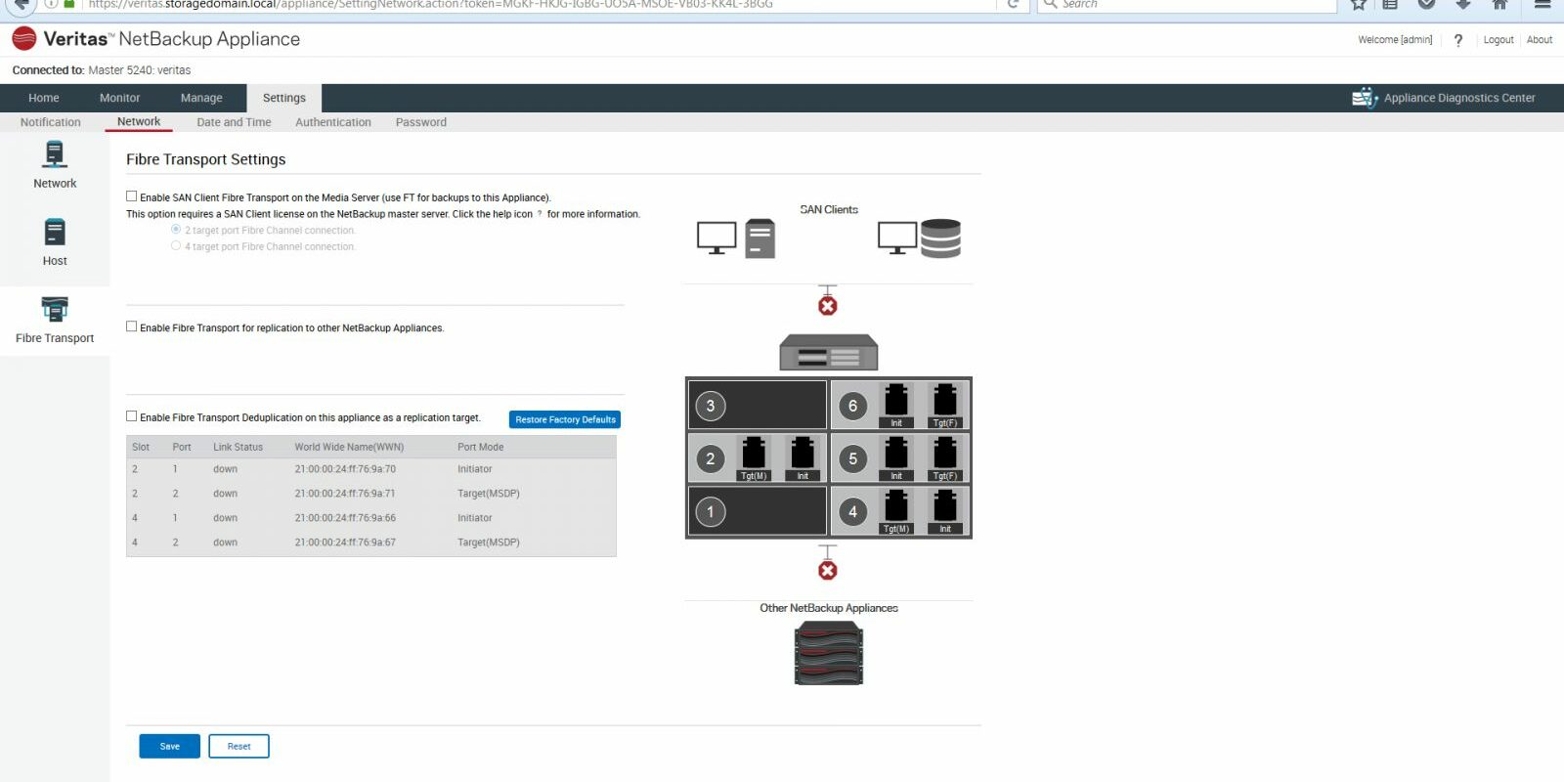Click Restore Factory Defaults button
The width and height of the screenshot is (1564, 782).
coord(565,419)
